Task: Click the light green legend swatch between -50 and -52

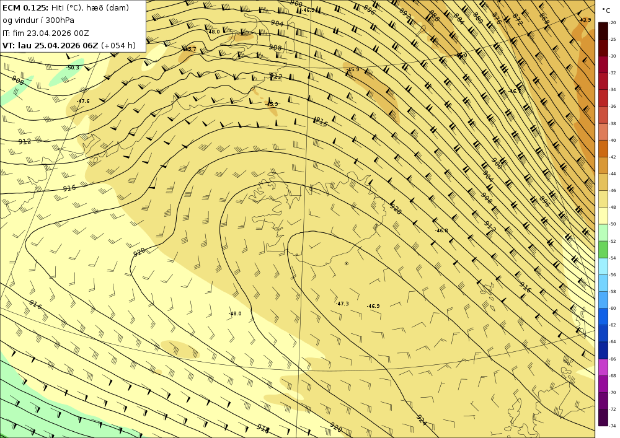Action: [x=603, y=232]
